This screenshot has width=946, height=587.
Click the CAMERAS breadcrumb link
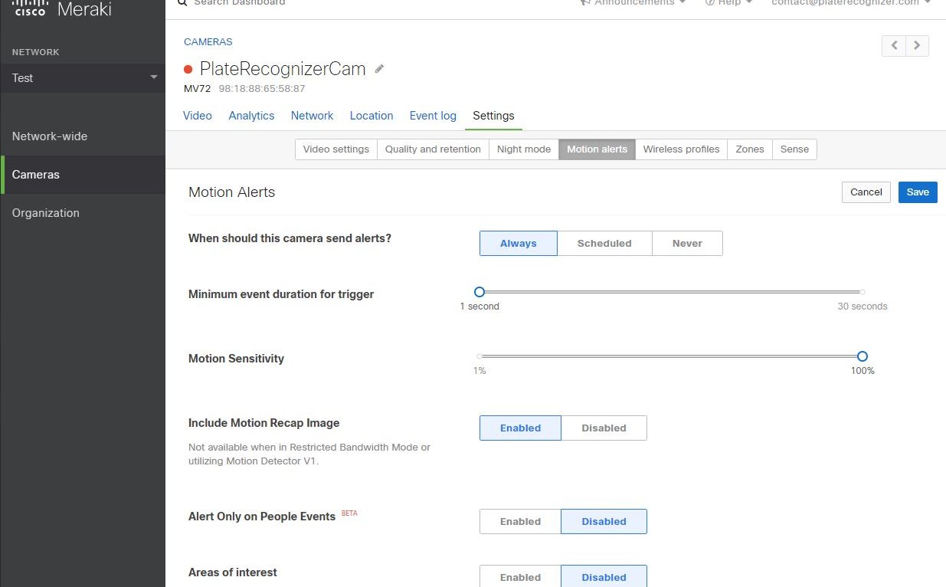(x=208, y=42)
